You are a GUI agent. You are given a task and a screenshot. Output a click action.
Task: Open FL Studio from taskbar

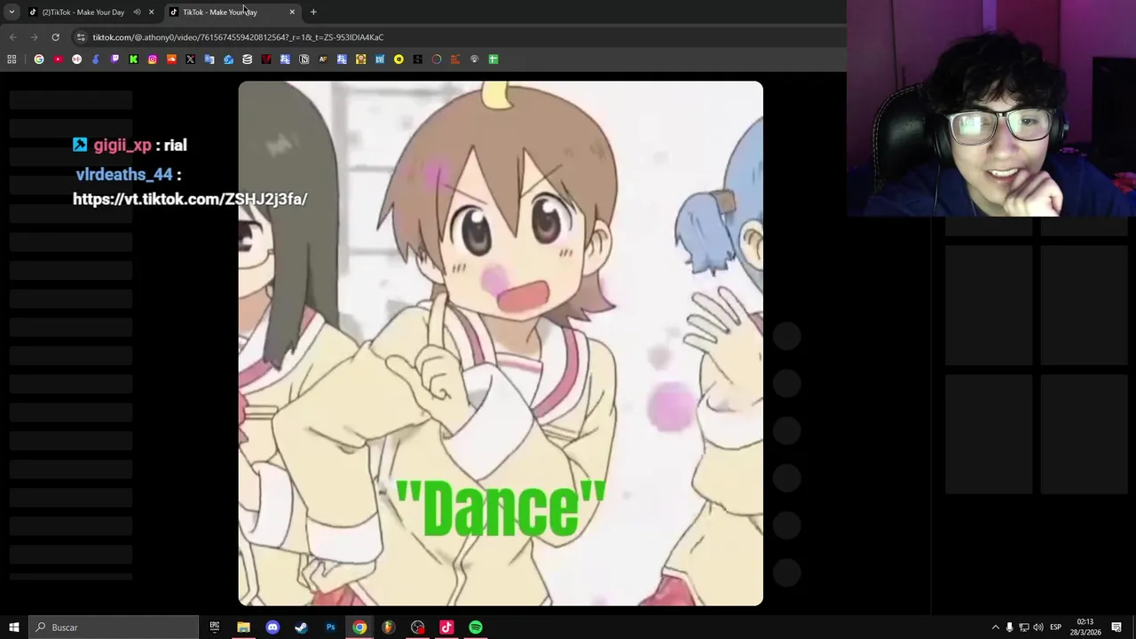388,627
